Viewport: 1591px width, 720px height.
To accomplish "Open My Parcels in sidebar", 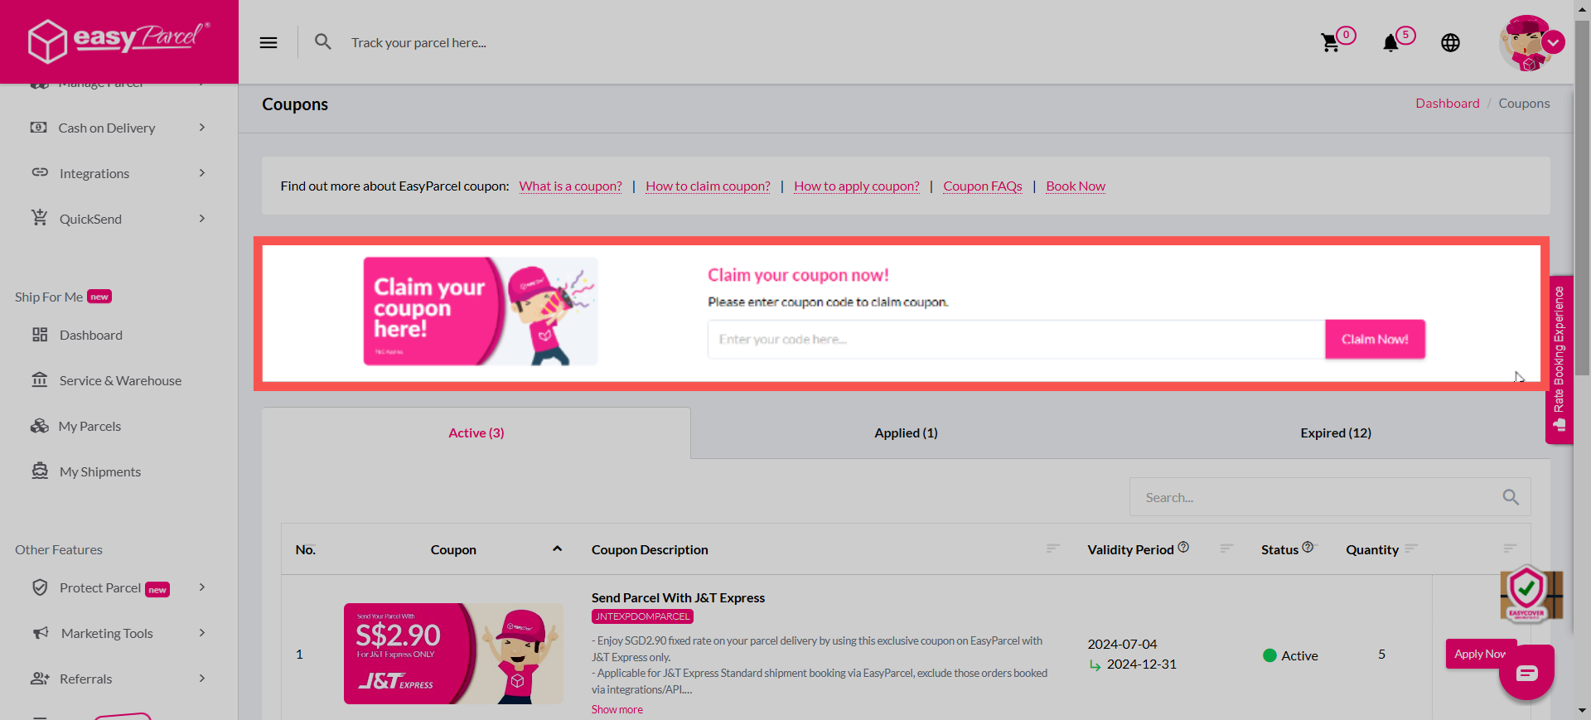I will point(89,426).
